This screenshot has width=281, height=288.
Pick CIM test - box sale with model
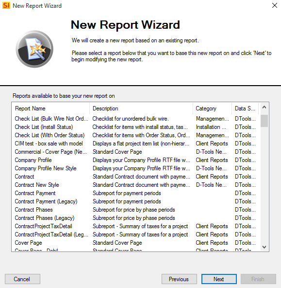click(x=135, y=144)
